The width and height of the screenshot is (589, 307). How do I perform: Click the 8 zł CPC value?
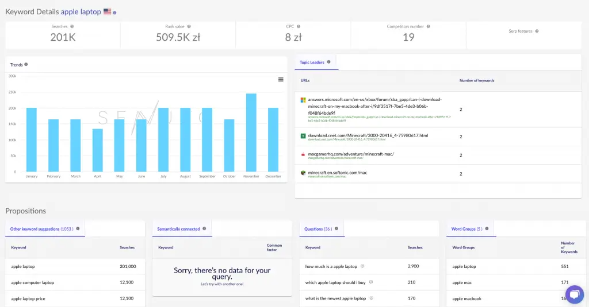tap(293, 37)
